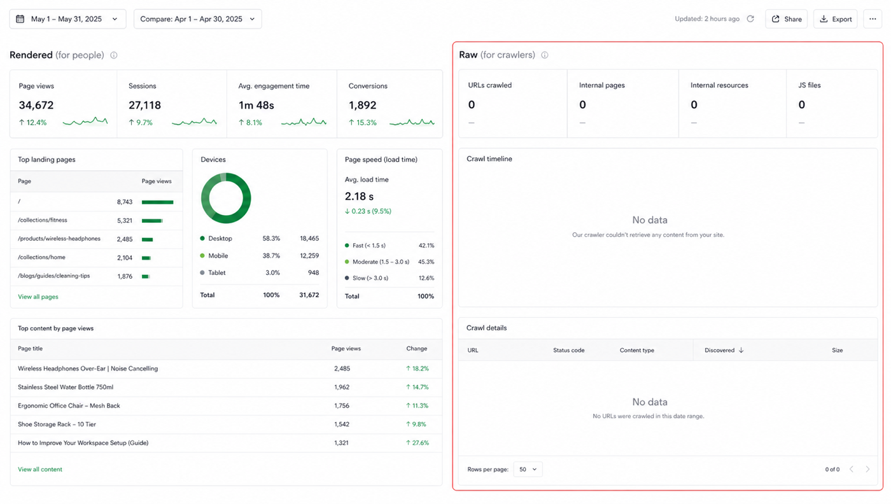This screenshot has height=504, width=891.
Task: Sort by Discovered column arrow
Action: click(741, 351)
